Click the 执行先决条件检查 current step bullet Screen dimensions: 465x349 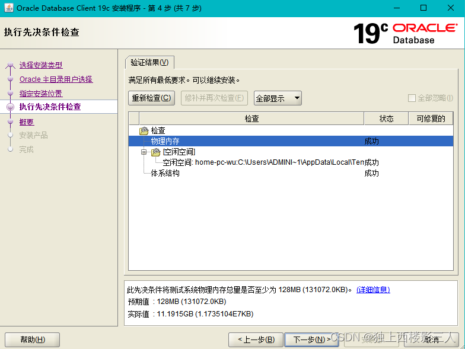11,107
